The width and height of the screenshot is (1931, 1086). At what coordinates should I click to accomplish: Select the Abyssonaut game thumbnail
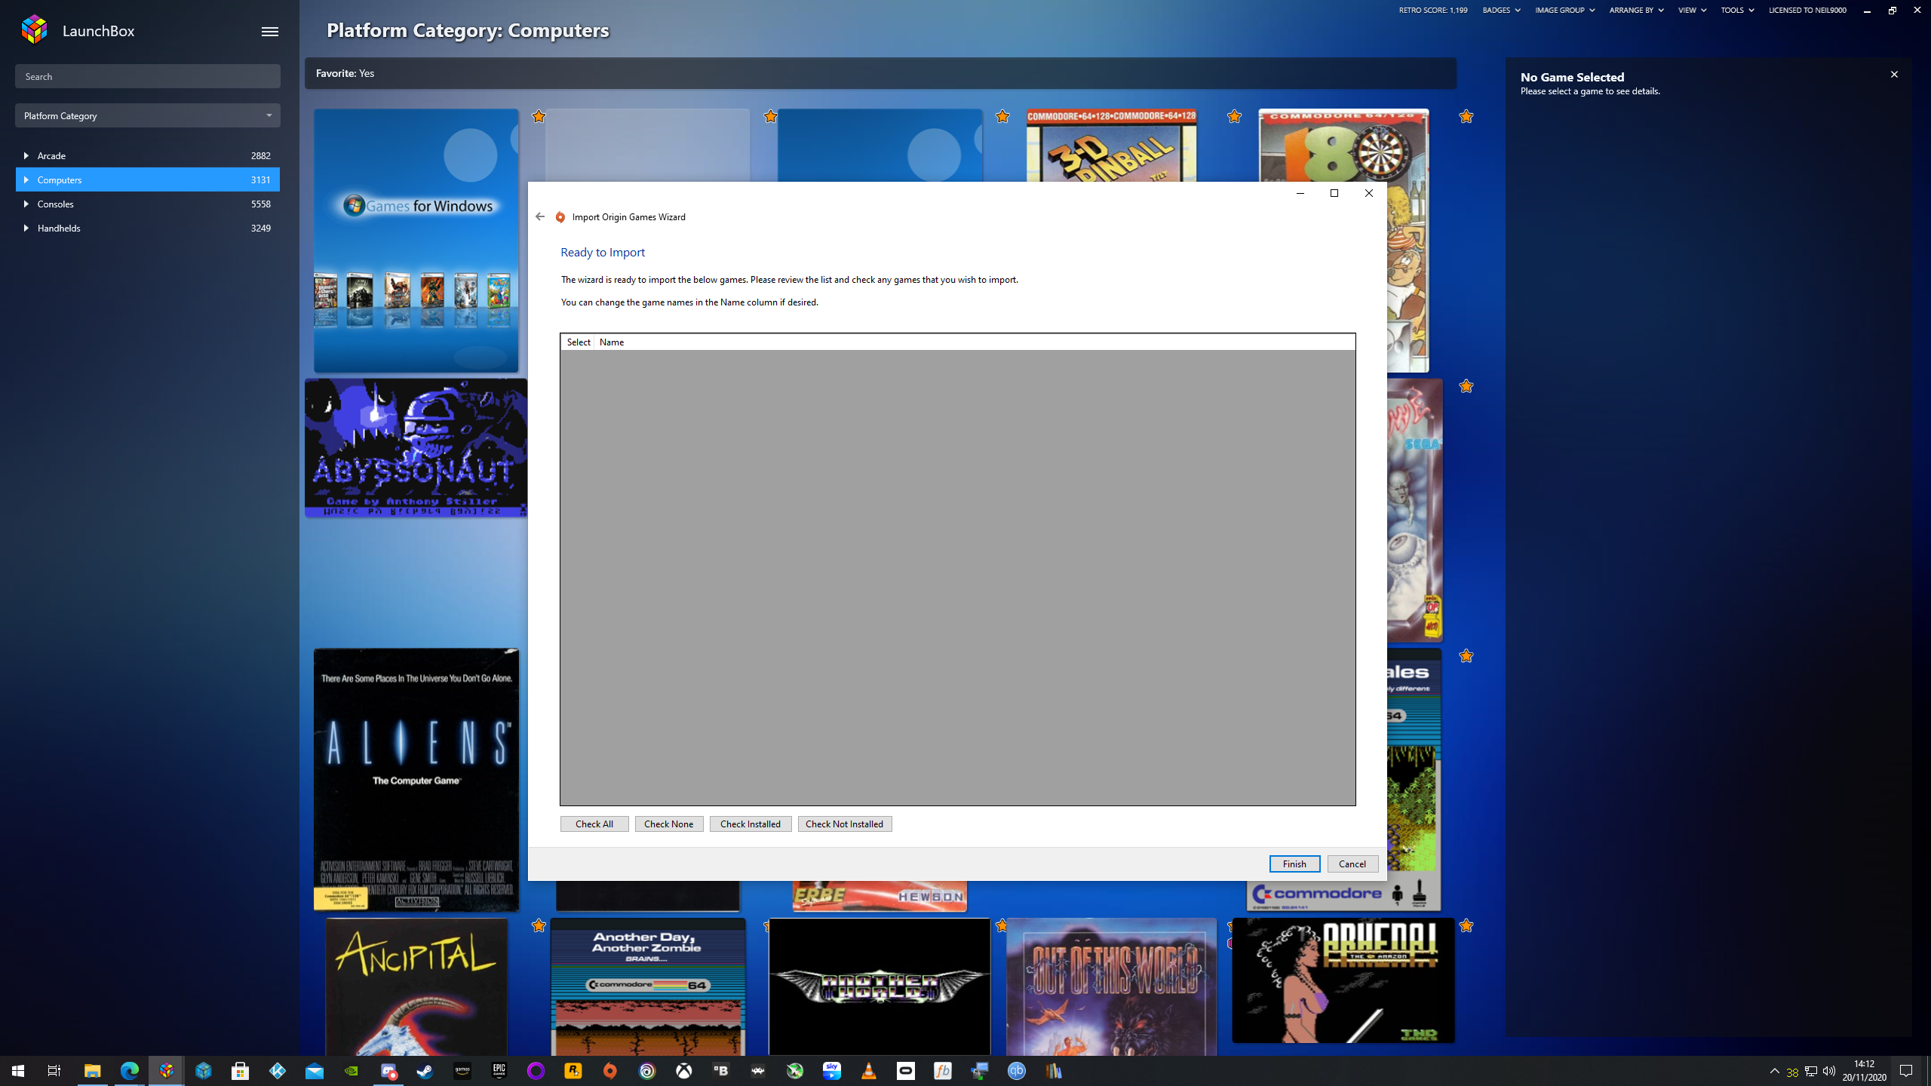[x=416, y=448]
